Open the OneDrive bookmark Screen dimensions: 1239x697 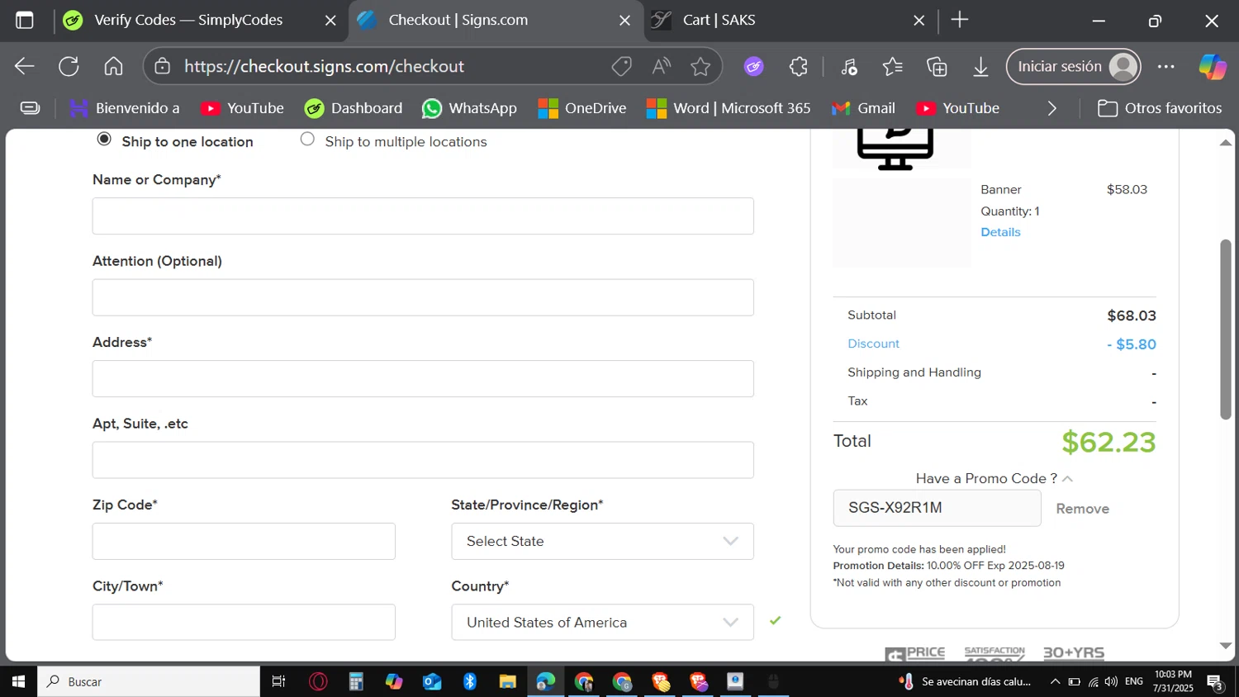582,108
